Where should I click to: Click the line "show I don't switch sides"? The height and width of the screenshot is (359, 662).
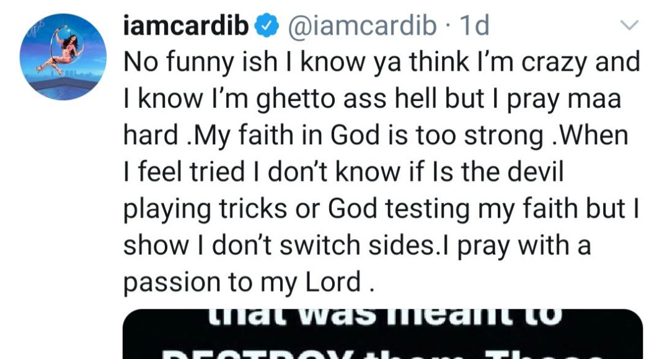pyautogui.click(x=358, y=246)
